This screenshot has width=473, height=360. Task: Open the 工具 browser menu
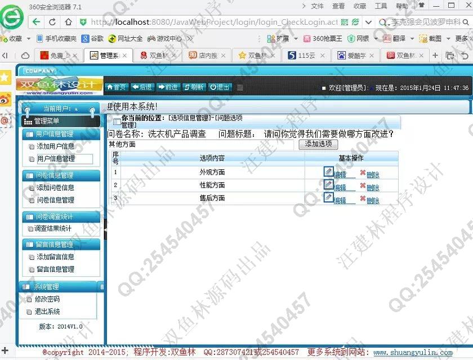click(x=381, y=6)
